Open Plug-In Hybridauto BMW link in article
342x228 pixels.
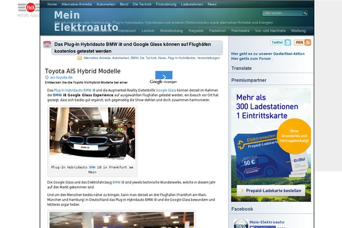[72, 90]
